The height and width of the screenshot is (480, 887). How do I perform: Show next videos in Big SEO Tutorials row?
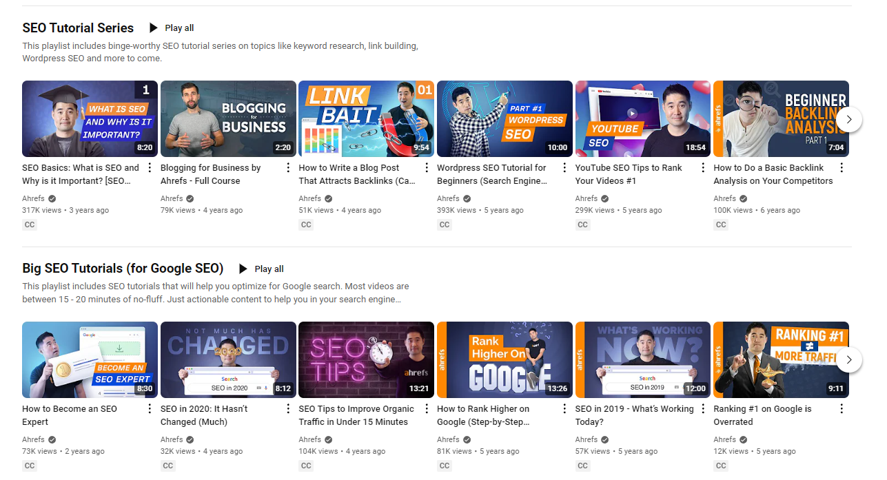click(849, 360)
